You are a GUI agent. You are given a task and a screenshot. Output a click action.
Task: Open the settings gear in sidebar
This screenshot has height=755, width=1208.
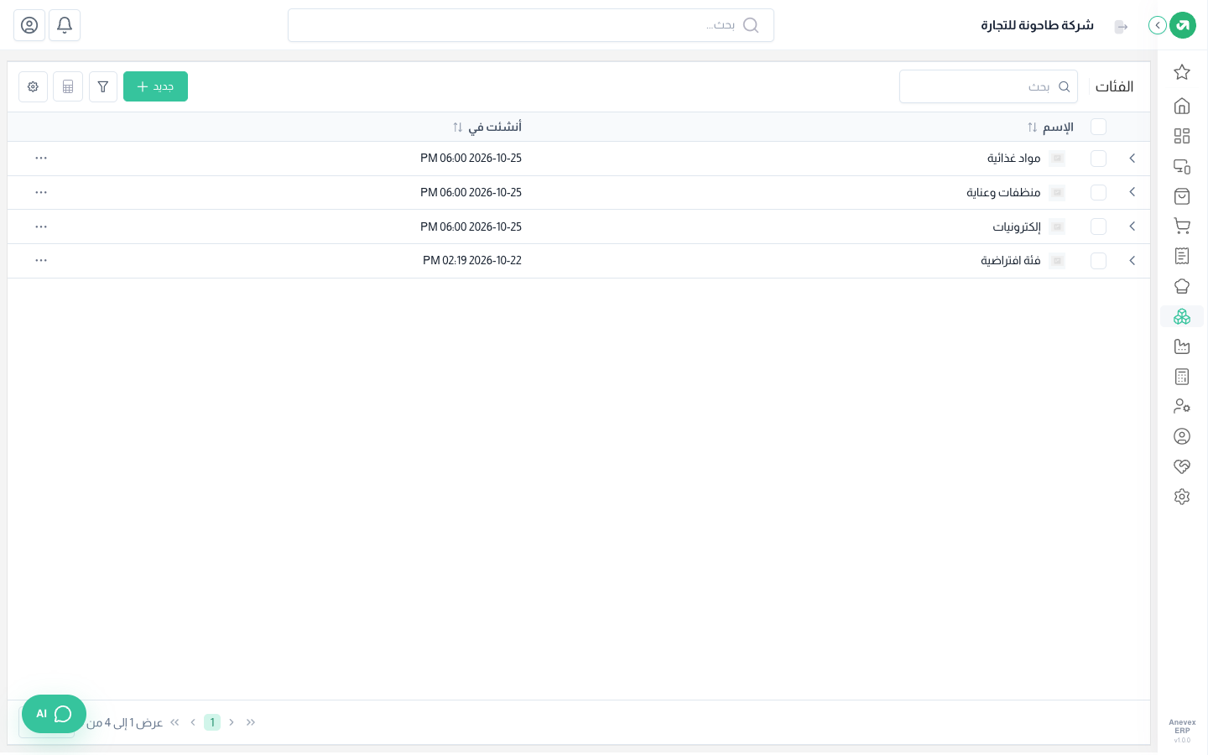tap(1182, 497)
